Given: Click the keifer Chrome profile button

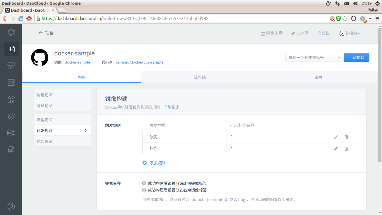Looking at the screenshot, I should point(373,10).
